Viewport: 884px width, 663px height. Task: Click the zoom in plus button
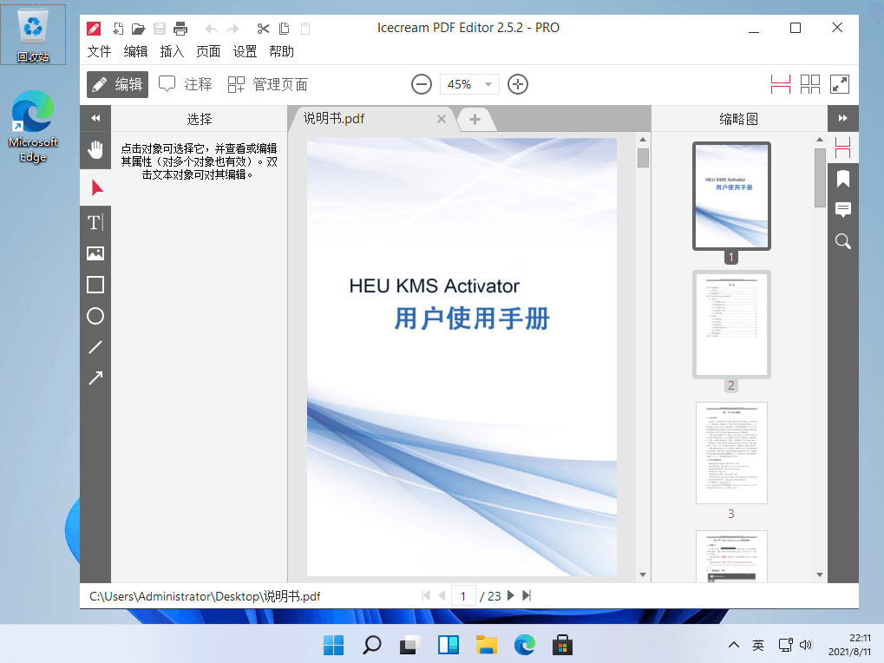[518, 84]
